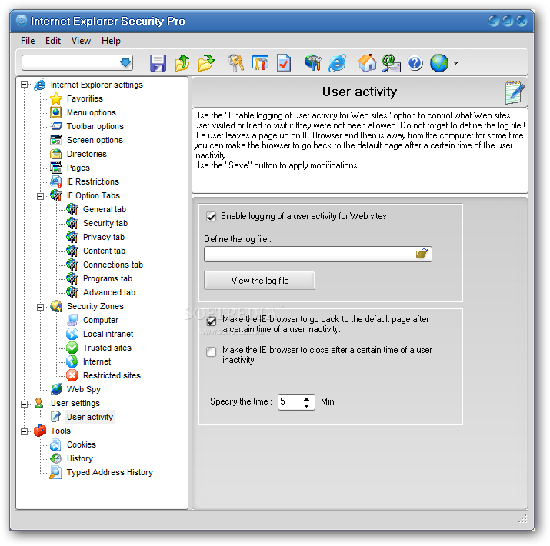Open the blue question mark help icon

coord(415,64)
